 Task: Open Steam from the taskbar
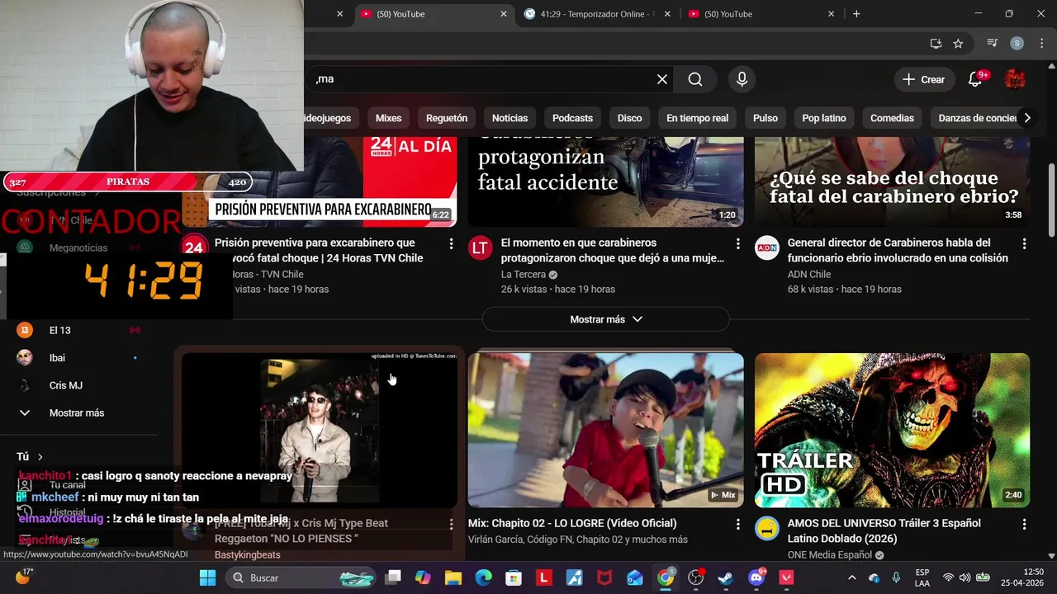[726, 577]
